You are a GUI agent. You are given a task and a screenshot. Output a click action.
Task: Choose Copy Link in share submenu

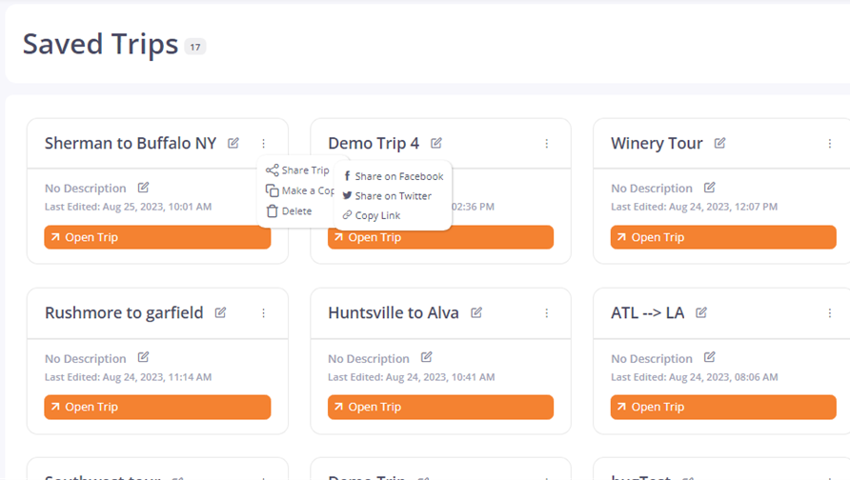point(372,215)
